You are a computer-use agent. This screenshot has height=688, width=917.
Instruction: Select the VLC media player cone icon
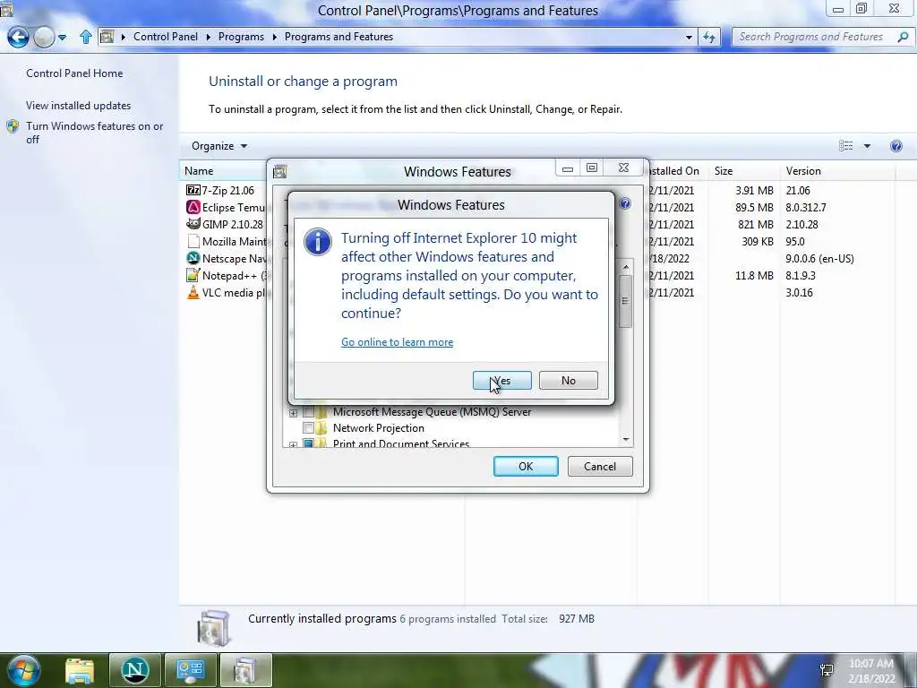pos(193,293)
